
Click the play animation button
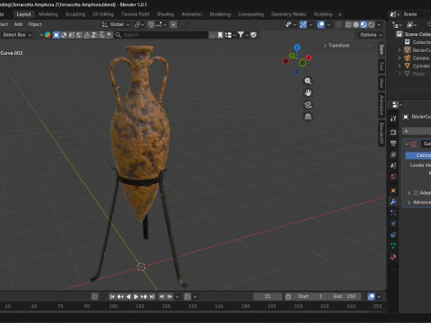136,296
